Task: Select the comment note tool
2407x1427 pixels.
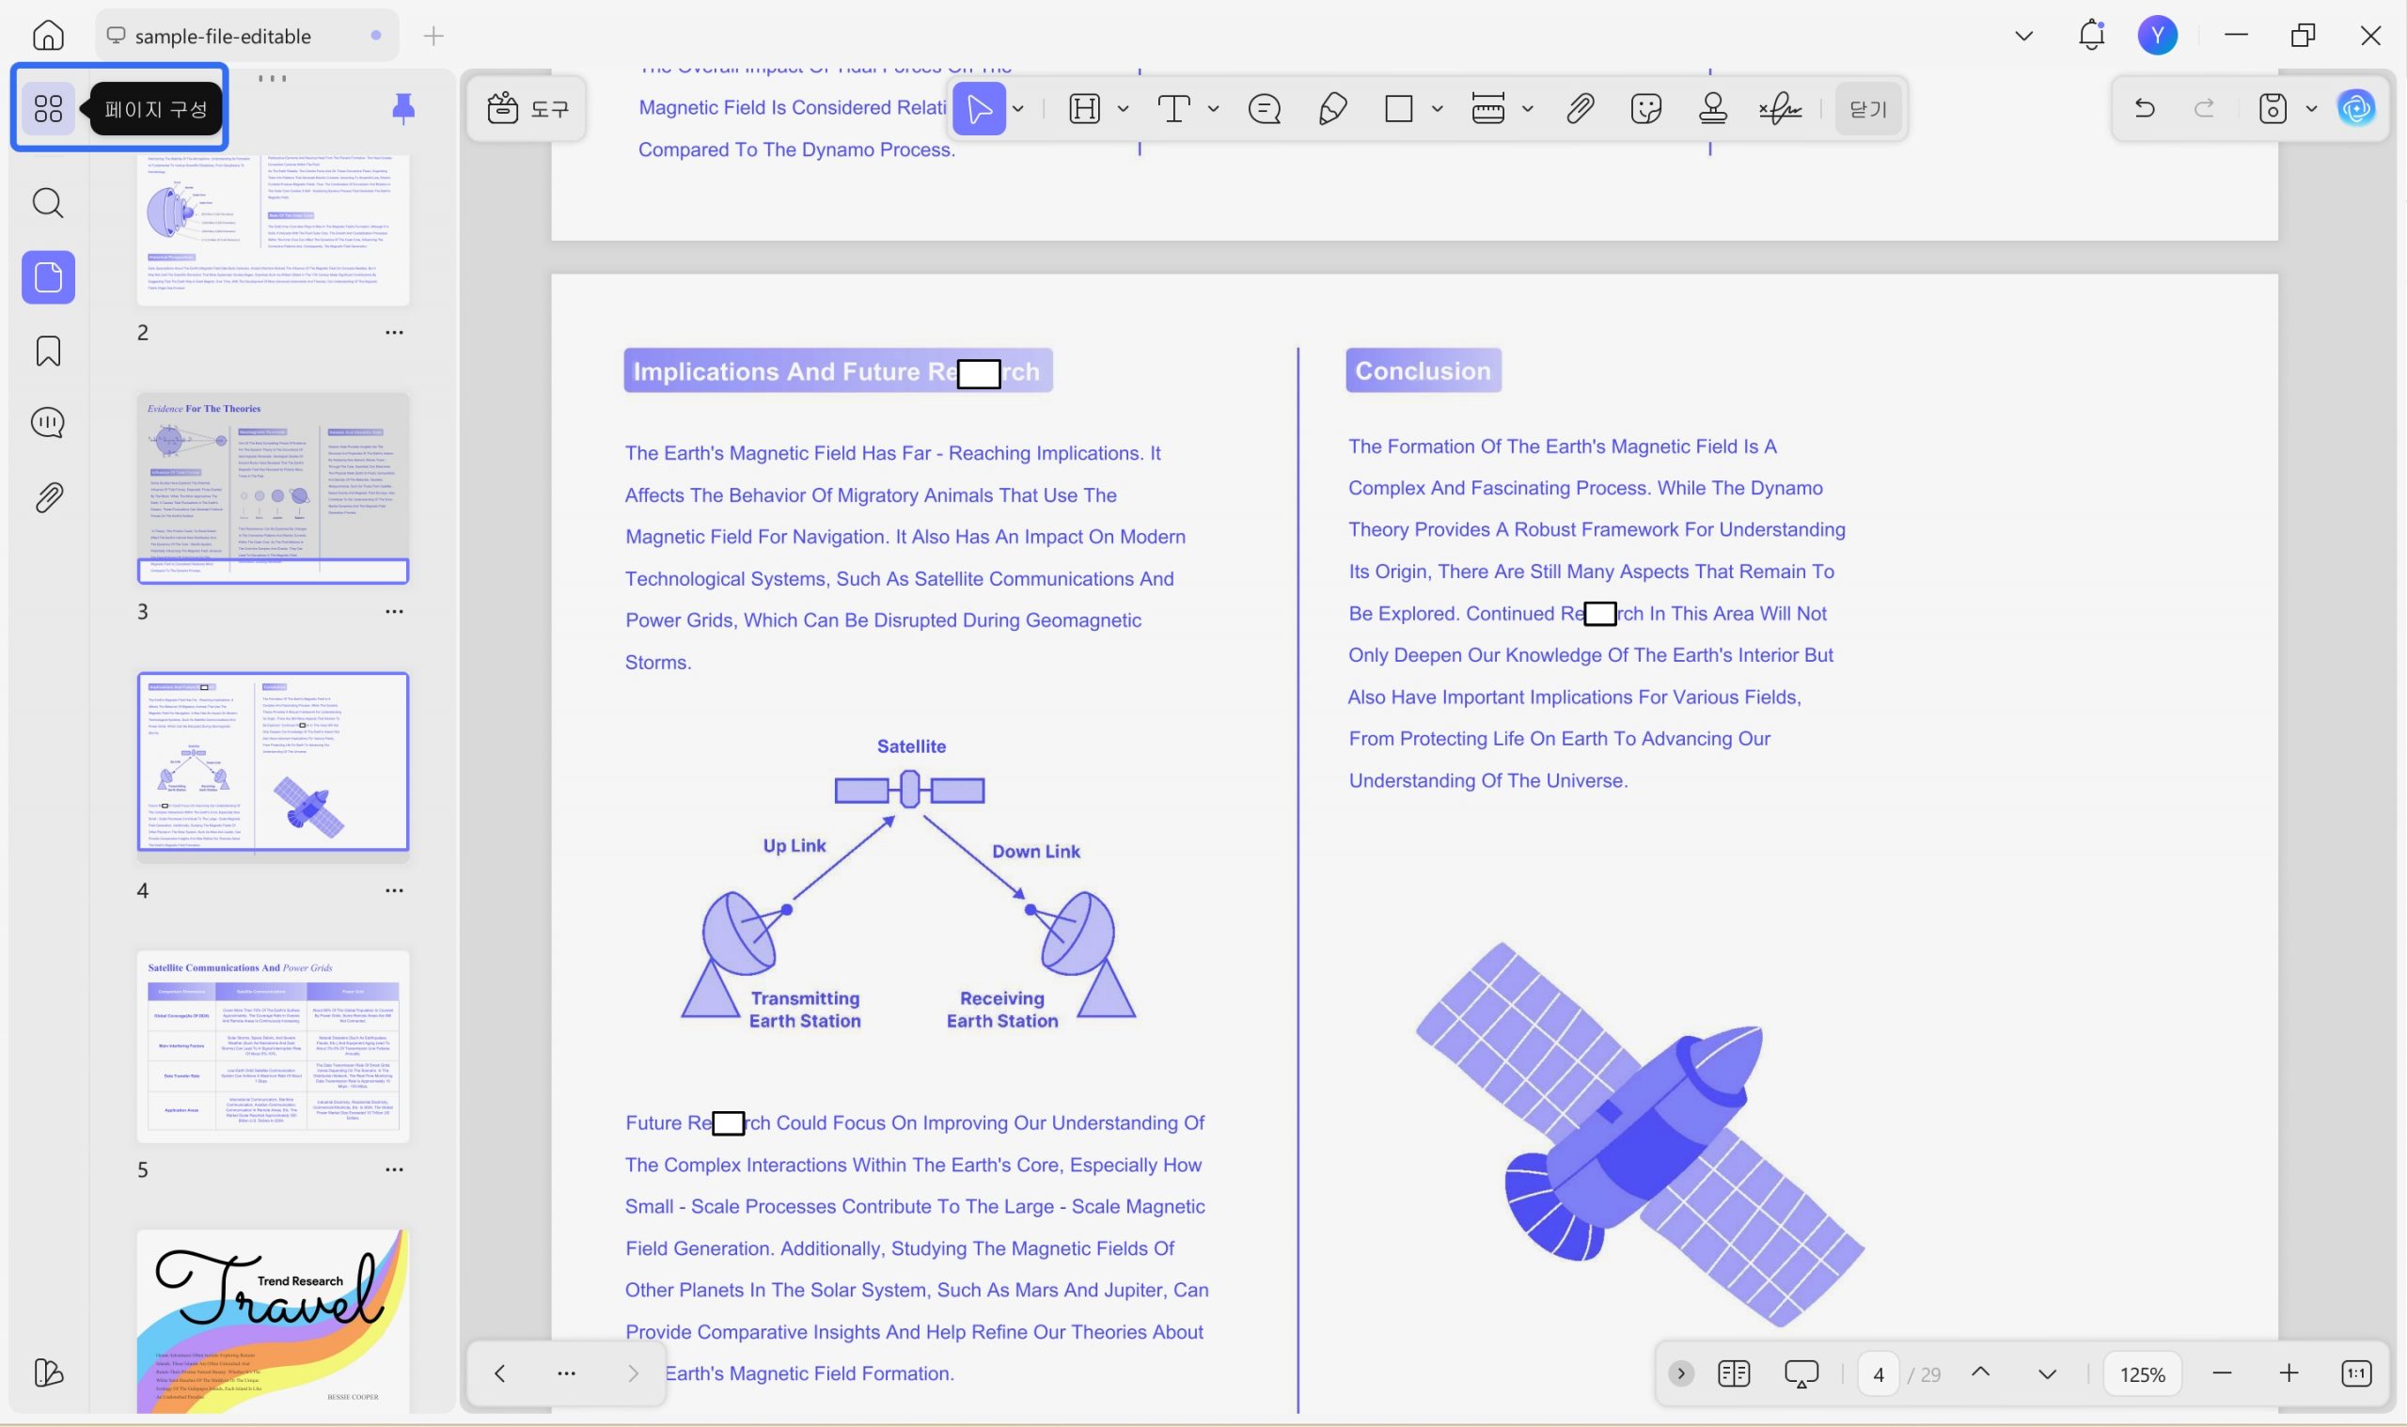Action: coord(1265,109)
